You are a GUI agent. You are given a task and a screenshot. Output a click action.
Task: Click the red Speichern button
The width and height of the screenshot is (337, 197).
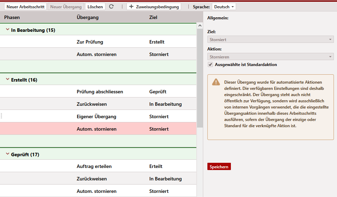click(x=219, y=167)
